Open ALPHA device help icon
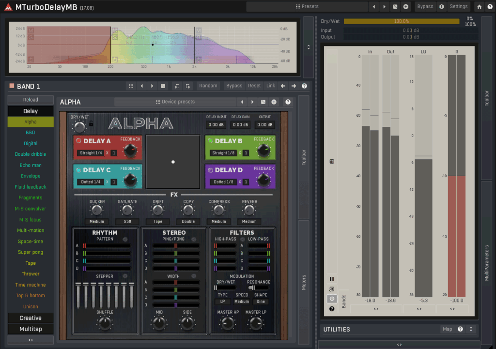 click(288, 102)
